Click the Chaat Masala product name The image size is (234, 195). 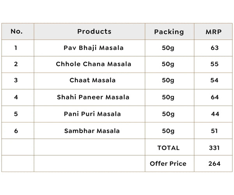pos(92,80)
